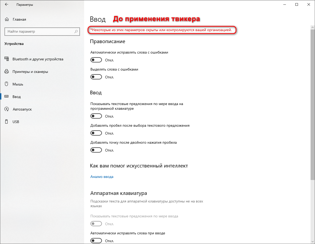Toggle Добавлять пробел после выбора предложения

[x=96, y=133]
